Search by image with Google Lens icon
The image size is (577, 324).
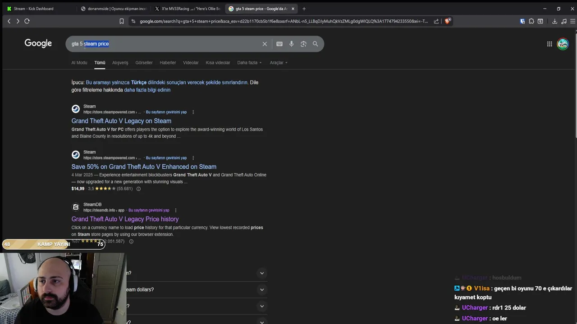click(303, 44)
